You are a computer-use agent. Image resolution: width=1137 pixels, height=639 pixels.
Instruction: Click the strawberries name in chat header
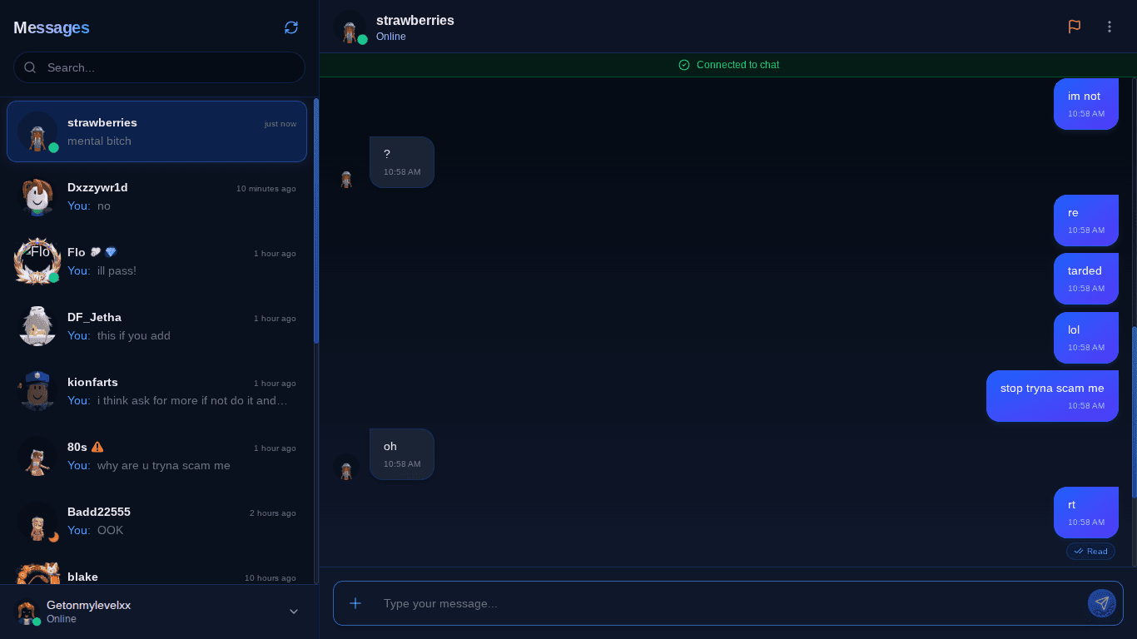[415, 20]
